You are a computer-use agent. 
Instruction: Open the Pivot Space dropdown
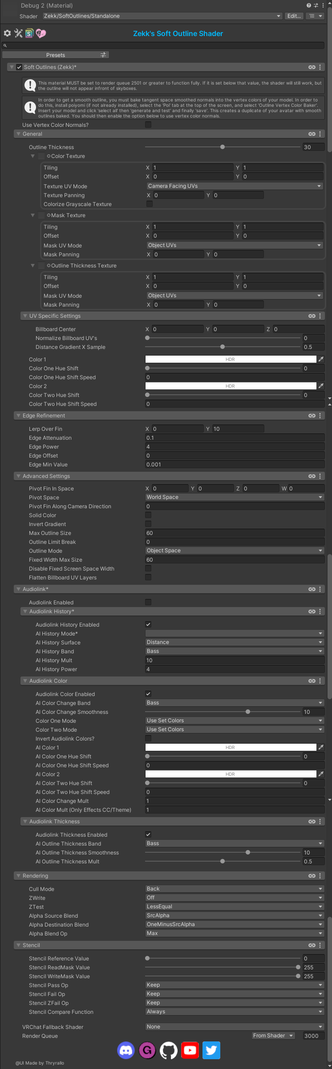click(235, 497)
